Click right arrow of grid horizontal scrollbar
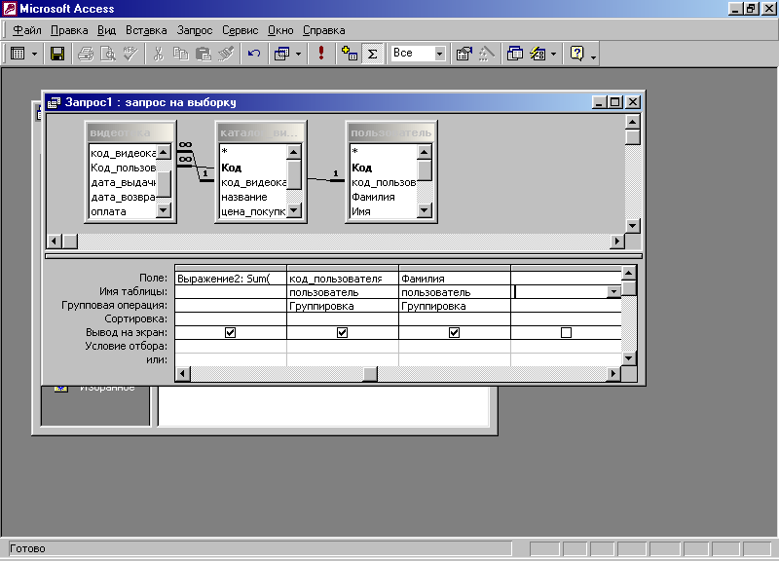779x561 pixels. coord(614,374)
